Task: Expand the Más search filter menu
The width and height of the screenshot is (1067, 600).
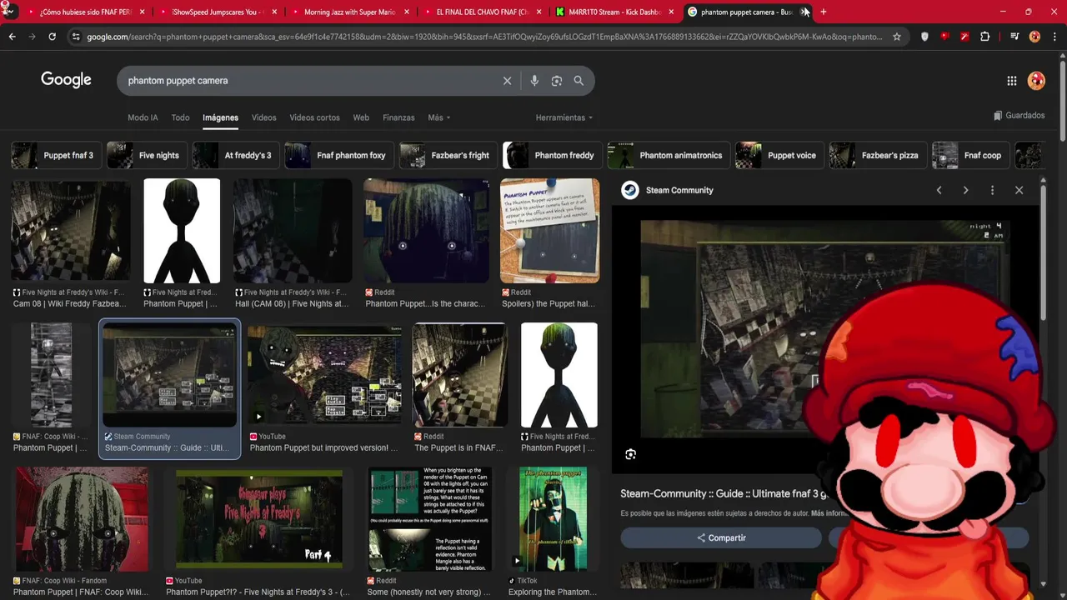Action: 438,117
